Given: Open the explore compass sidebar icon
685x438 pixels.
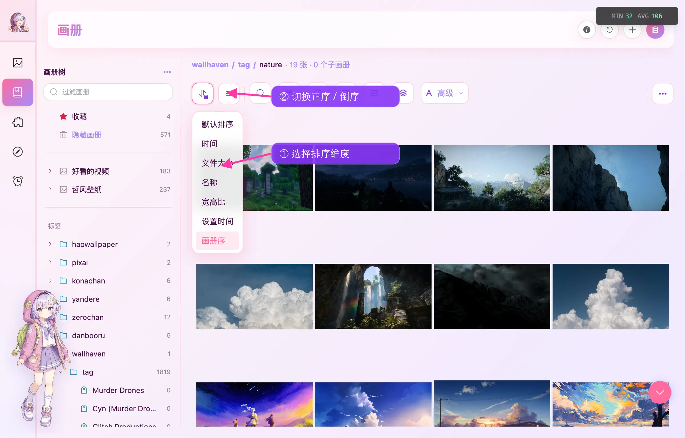Looking at the screenshot, I should click(18, 152).
